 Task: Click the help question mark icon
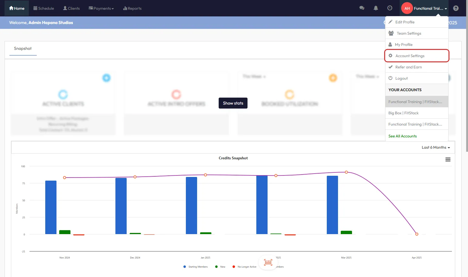pos(456,8)
